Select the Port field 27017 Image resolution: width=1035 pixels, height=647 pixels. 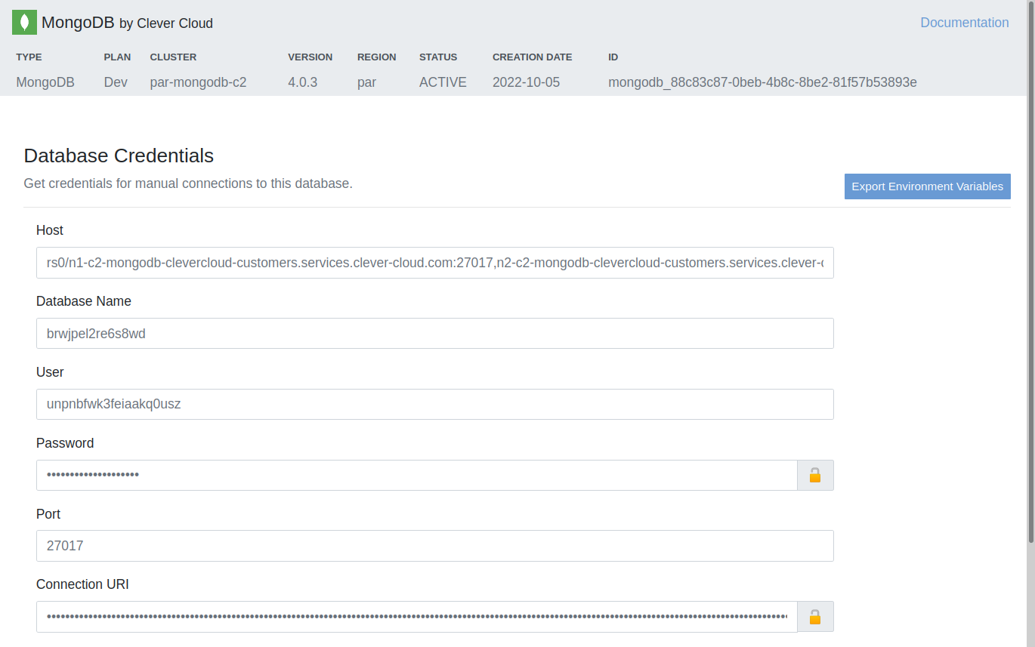pyautogui.click(x=435, y=546)
